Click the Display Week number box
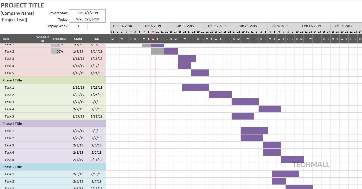 [x=78, y=26]
